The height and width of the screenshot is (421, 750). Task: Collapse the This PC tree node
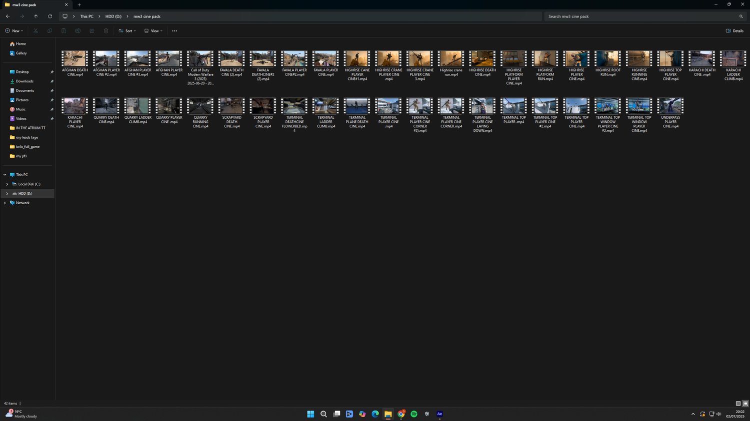[5, 175]
